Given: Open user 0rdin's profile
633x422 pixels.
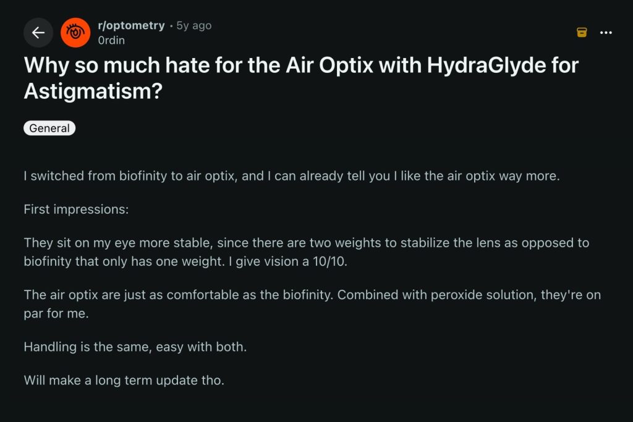Looking at the screenshot, I should click(111, 40).
